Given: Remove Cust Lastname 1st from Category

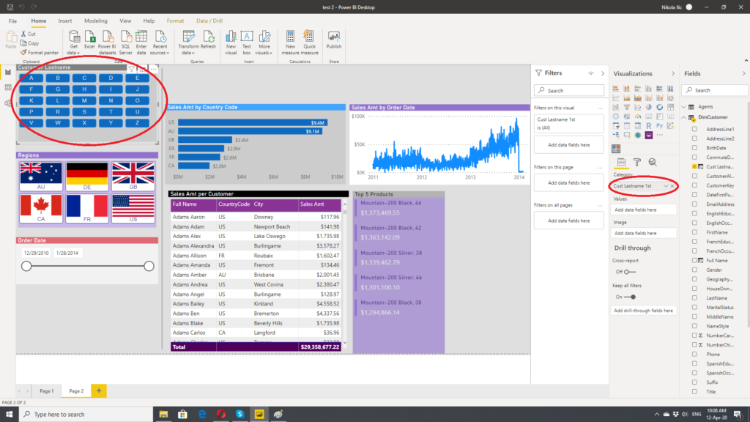Looking at the screenshot, I should coord(672,185).
